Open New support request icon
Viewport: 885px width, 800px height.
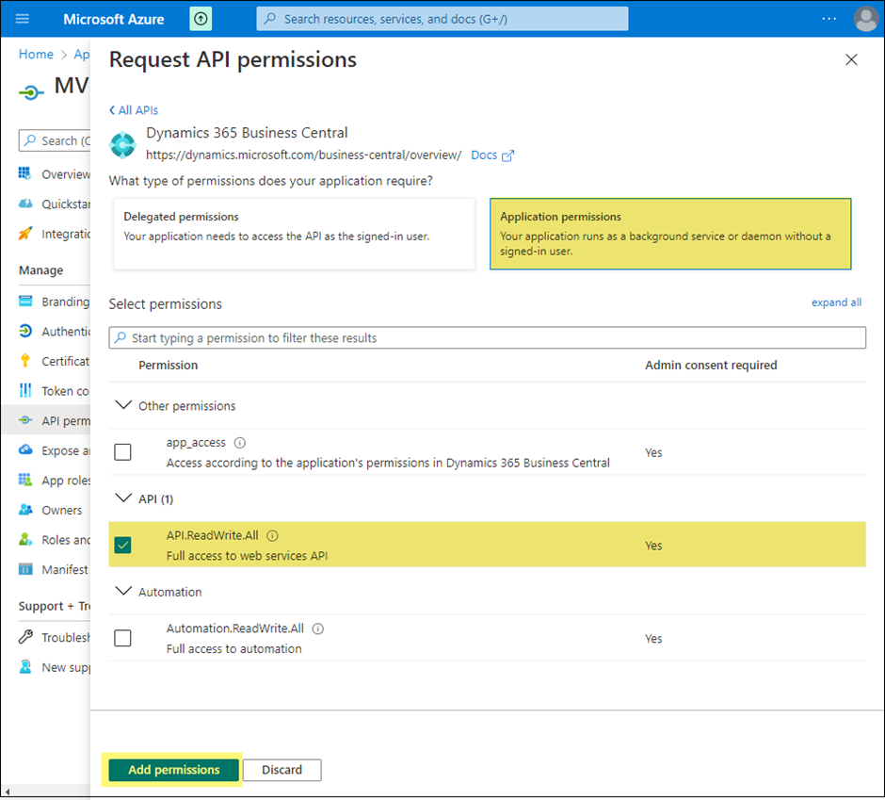click(x=25, y=667)
